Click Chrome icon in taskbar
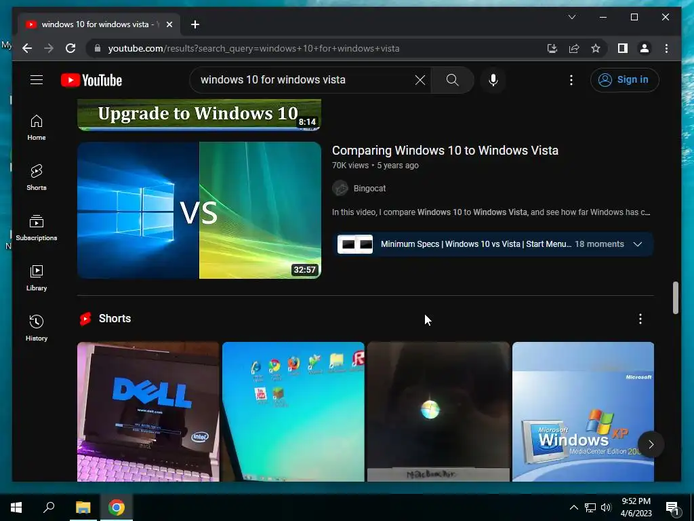This screenshot has height=521, width=694. pos(117,507)
